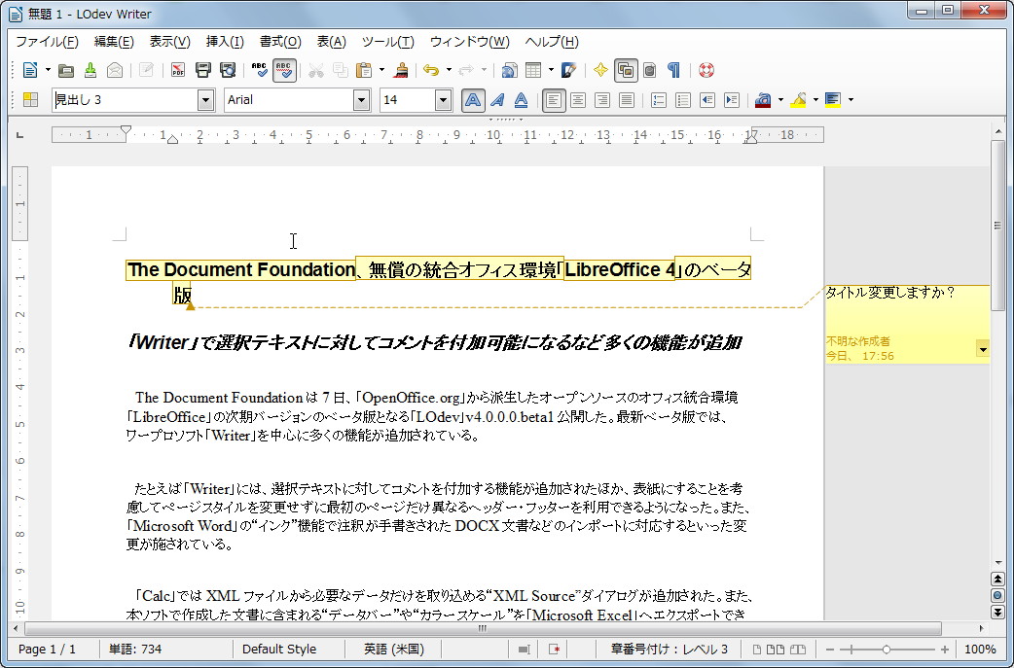Open highlighting color dropdown arrow
This screenshot has width=1014, height=668.
click(815, 100)
